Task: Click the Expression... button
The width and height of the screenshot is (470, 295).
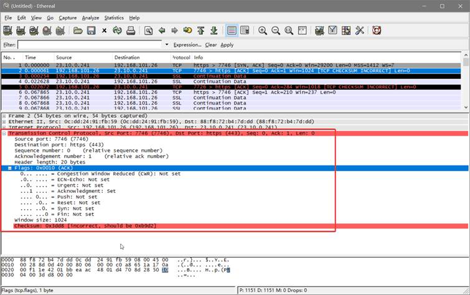Action: [x=187, y=45]
